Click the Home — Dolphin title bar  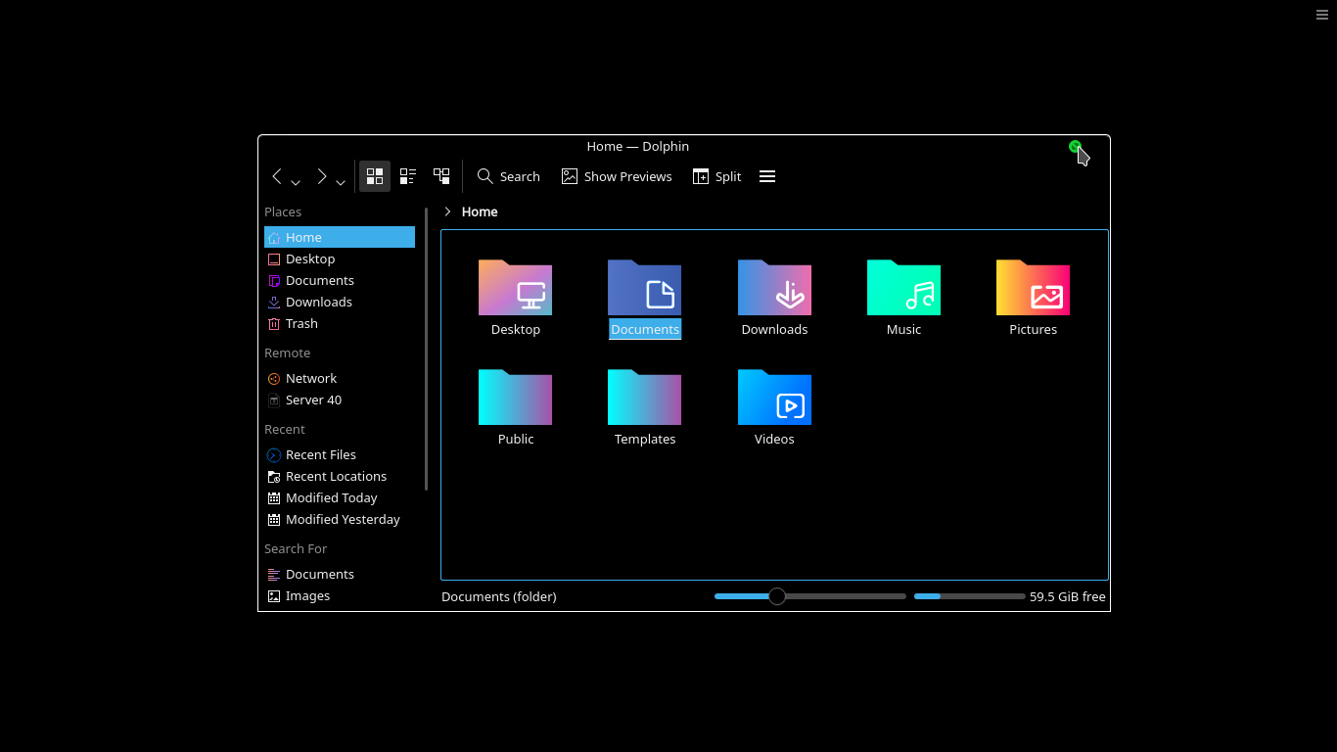tap(638, 146)
